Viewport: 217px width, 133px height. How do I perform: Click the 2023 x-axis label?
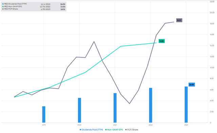coord(186,125)
